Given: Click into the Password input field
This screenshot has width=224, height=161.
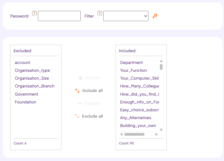Looking at the screenshot, I should point(59,16).
